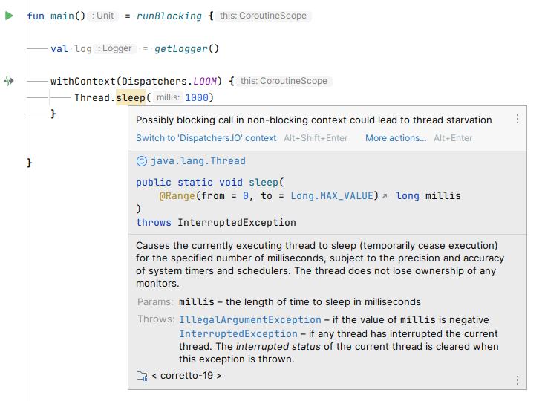This screenshot has height=401, width=545.
Task: Open the kebab menu at the documentation popup's bottom
Action: pyautogui.click(x=518, y=379)
